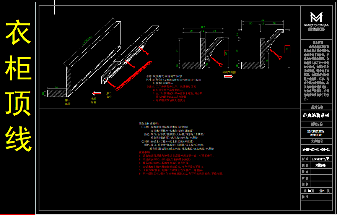This screenshot has width=337, height=215.
Task: Click the yellow 第一部分 label
Action: point(68,102)
